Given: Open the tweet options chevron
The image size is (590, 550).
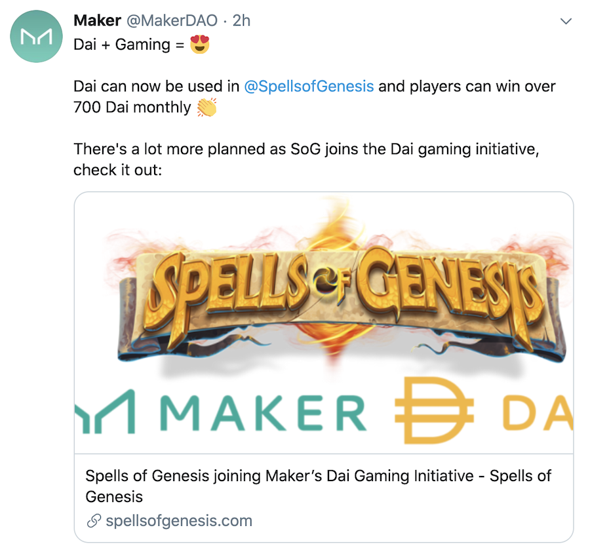Looking at the screenshot, I should tap(566, 22).
